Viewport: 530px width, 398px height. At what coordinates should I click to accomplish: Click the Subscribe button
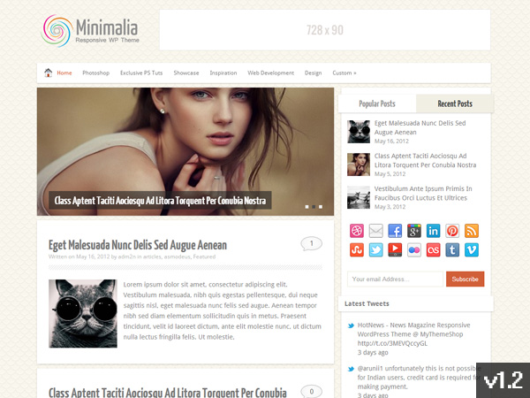(x=466, y=279)
